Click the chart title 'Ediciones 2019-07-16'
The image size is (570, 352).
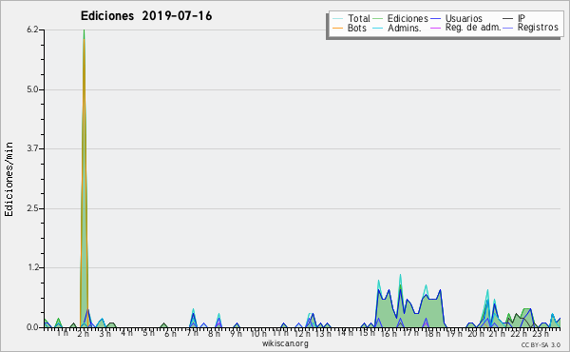click(x=146, y=16)
